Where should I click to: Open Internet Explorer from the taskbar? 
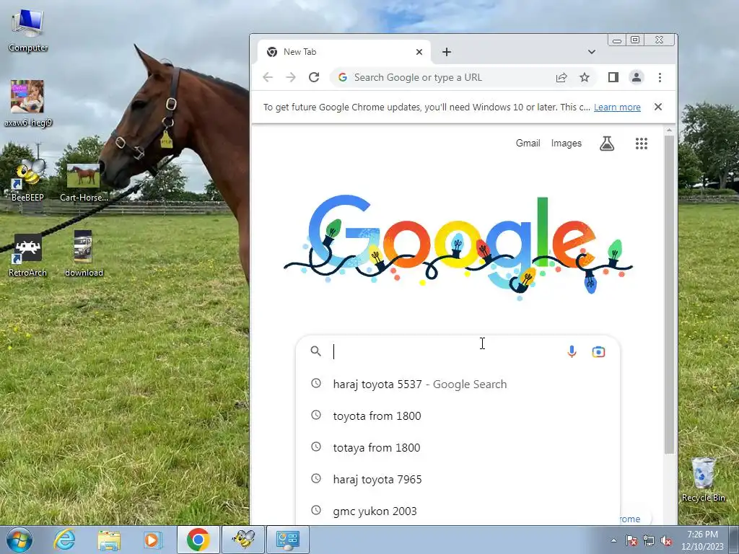pyautogui.click(x=64, y=540)
